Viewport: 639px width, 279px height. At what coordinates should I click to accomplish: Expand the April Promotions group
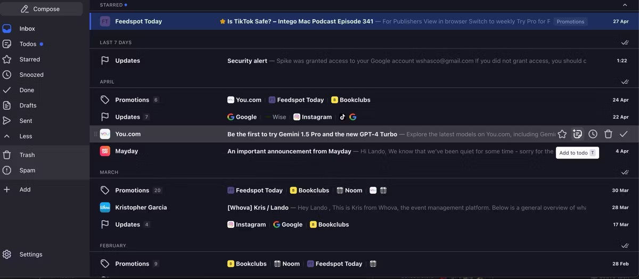pos(364,100)
